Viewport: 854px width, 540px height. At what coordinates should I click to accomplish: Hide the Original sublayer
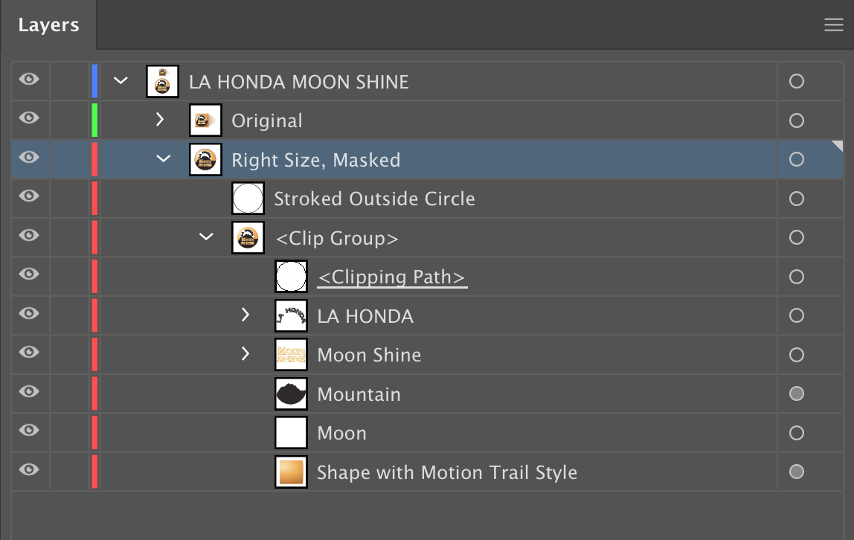pyautogui.click(x=30, y=118)
